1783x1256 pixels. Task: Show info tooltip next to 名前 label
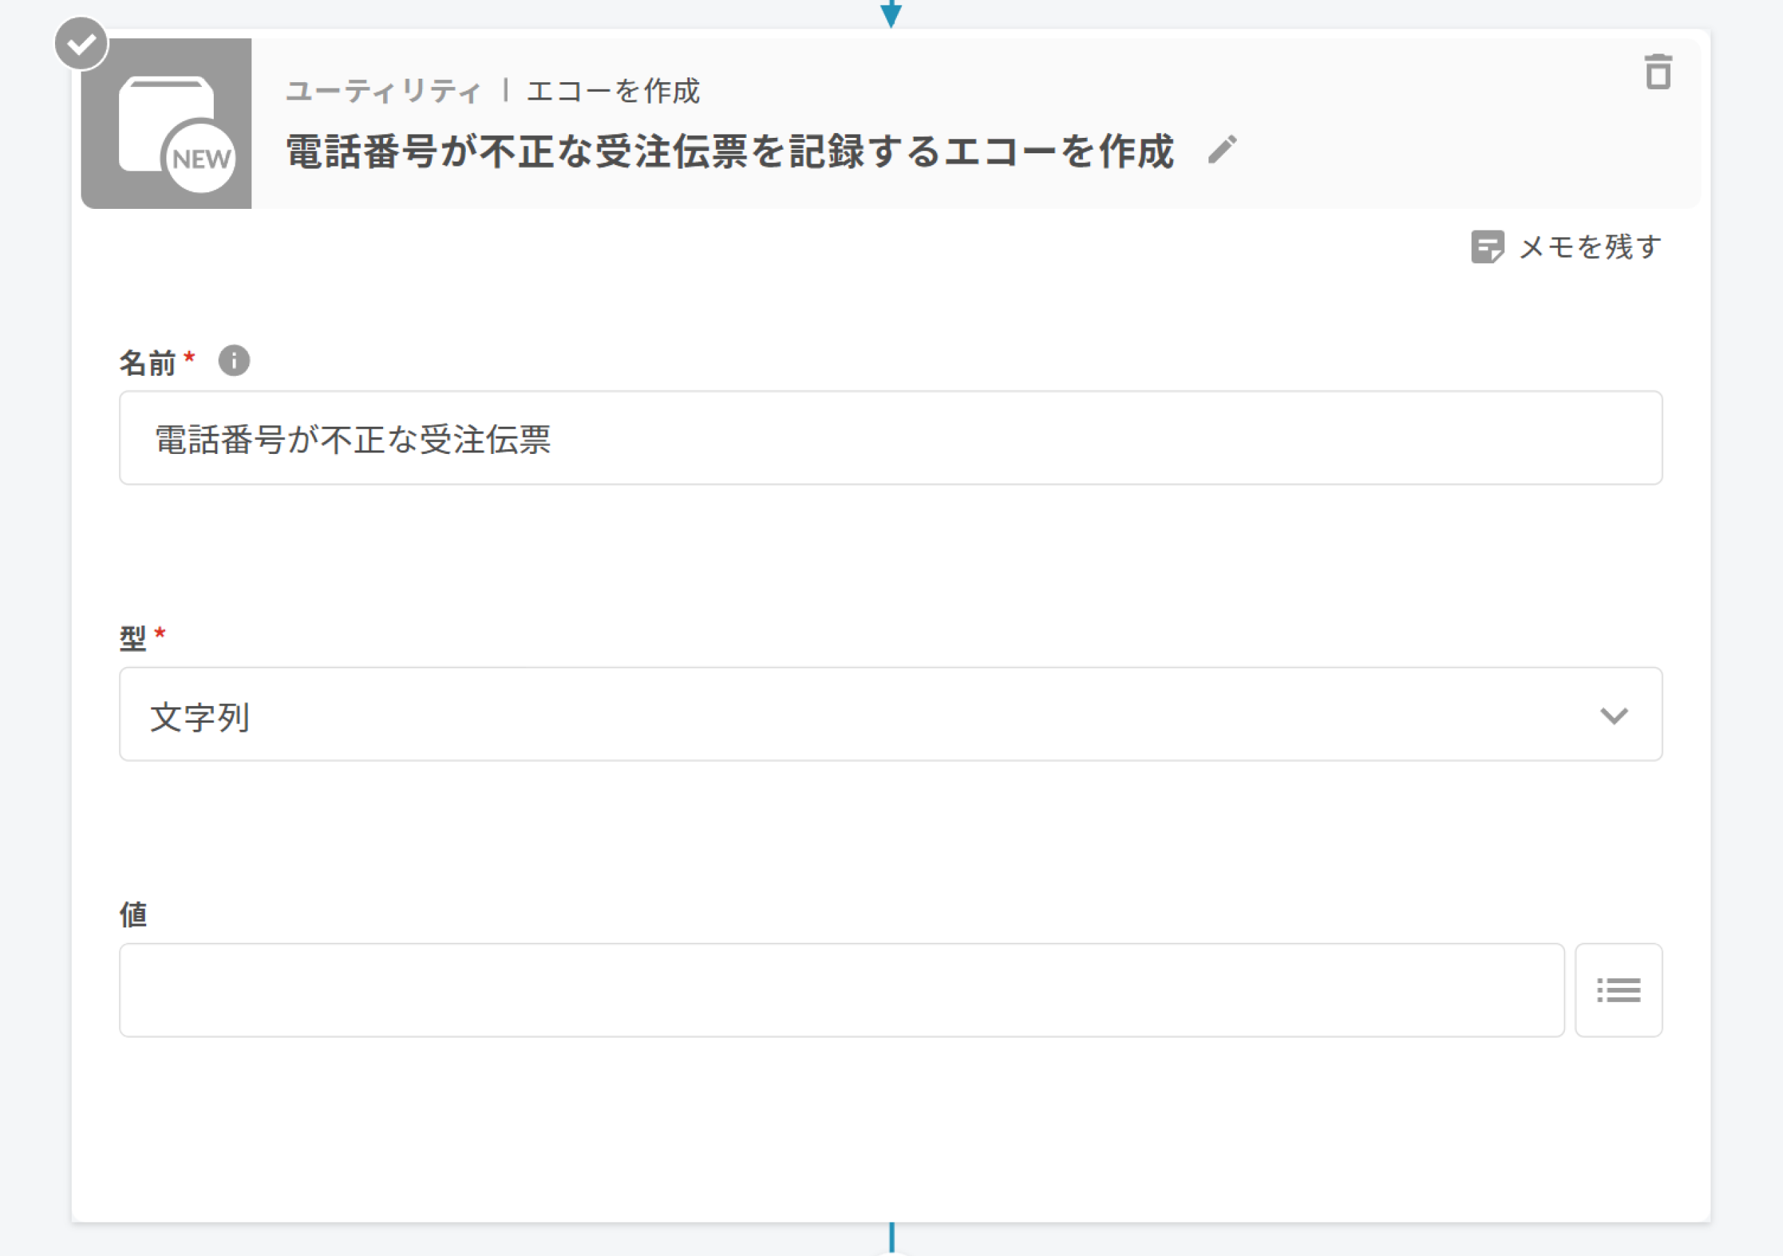tap(234, 361)
